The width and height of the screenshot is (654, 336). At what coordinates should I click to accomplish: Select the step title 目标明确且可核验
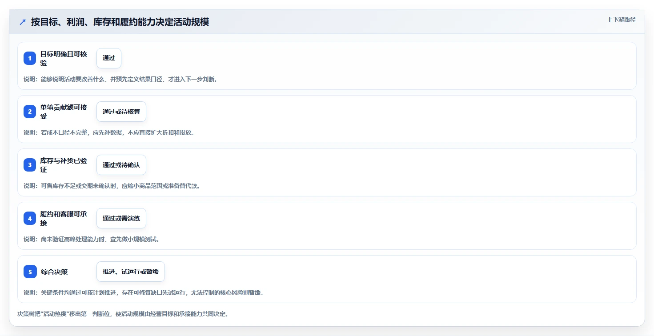[x=64, y=58]
